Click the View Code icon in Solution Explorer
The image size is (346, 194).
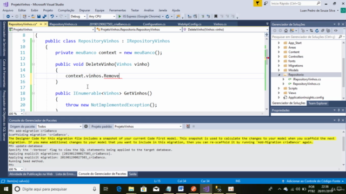(x=336, y=31)
